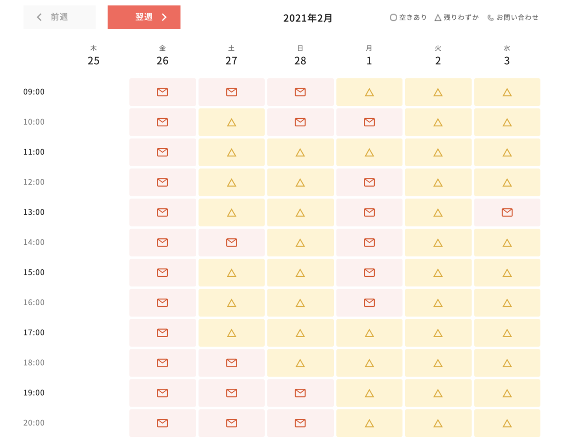
Task: Pick triangle slot Tuesday 2 at 09:00
Action: 438,92
